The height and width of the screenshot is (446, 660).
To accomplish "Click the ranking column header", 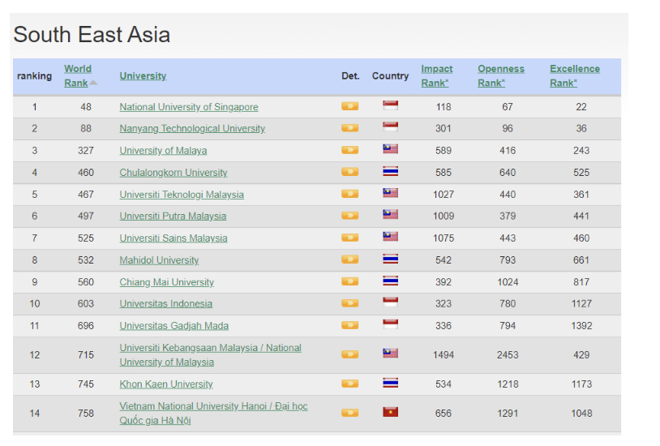I will click(34, 75).
